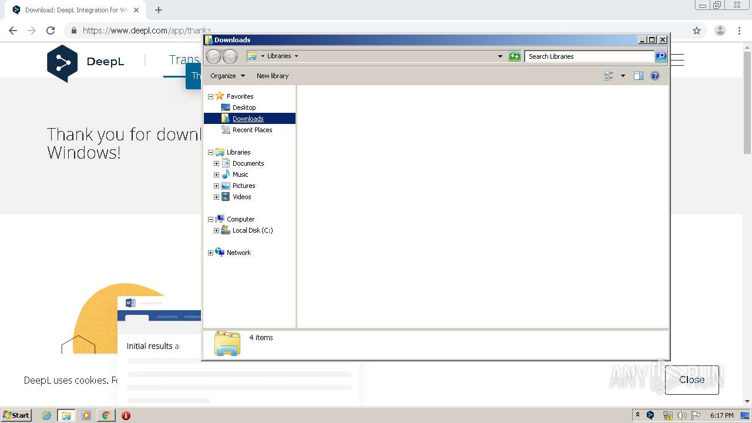Screen dimensions: 752x423
Task: Click the Change your view icon
Action: [609, 76]
